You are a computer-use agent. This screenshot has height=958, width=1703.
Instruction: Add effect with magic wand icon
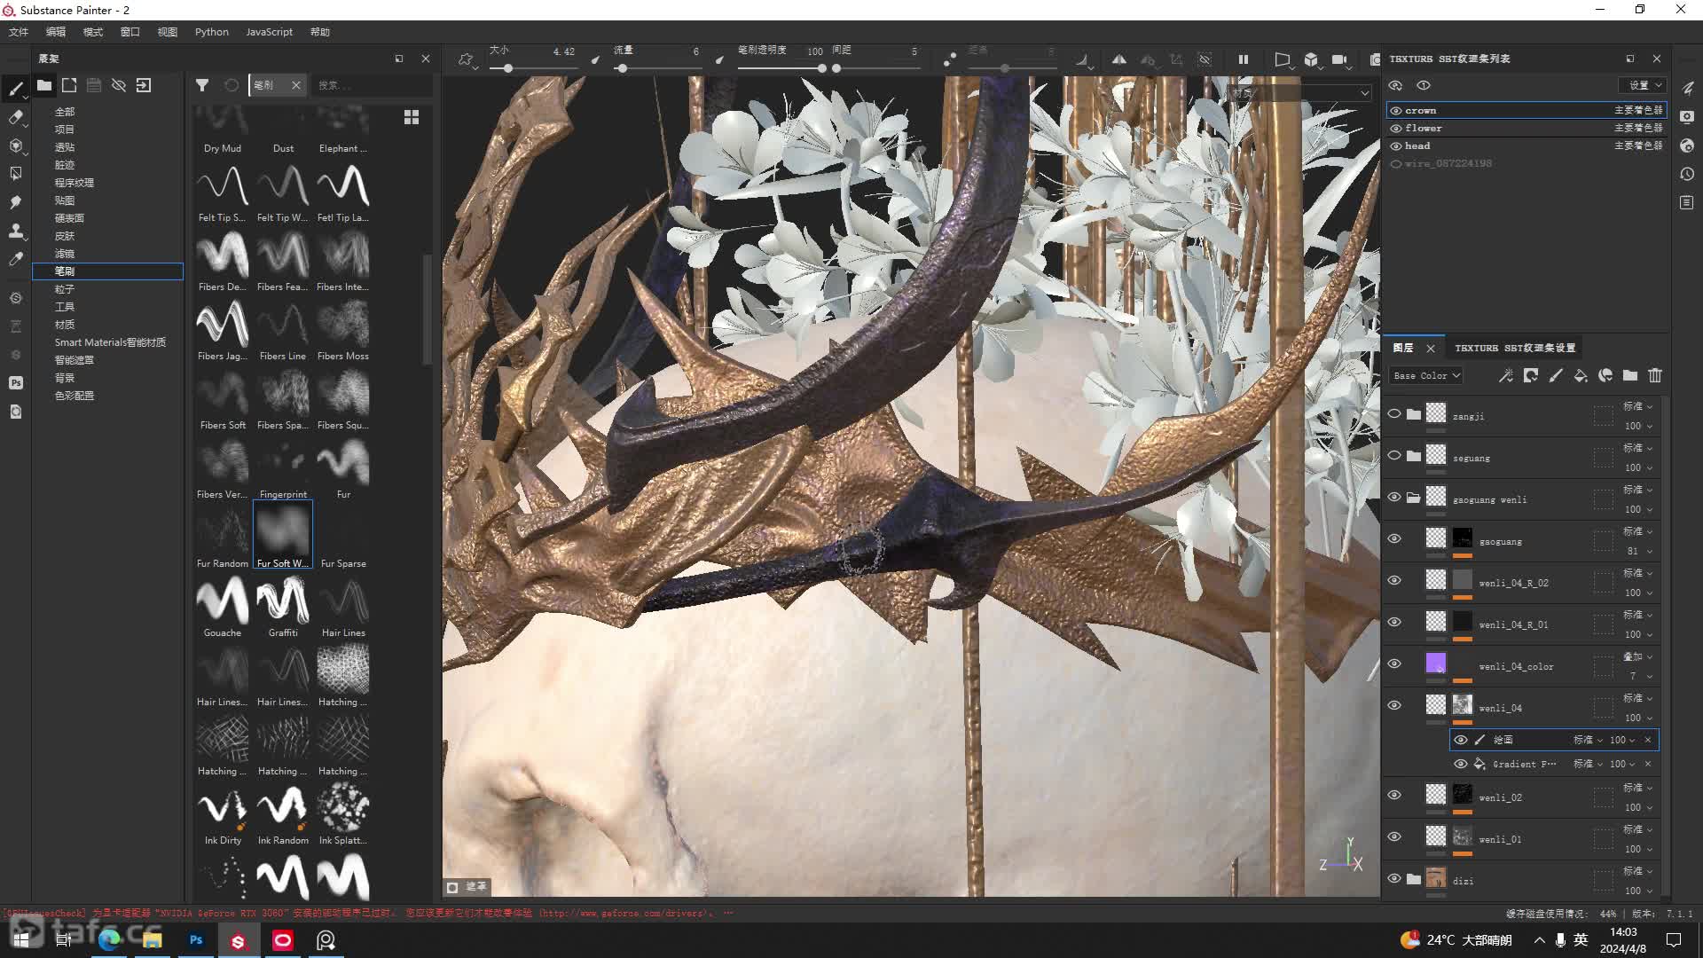(x=1506, y=376)
